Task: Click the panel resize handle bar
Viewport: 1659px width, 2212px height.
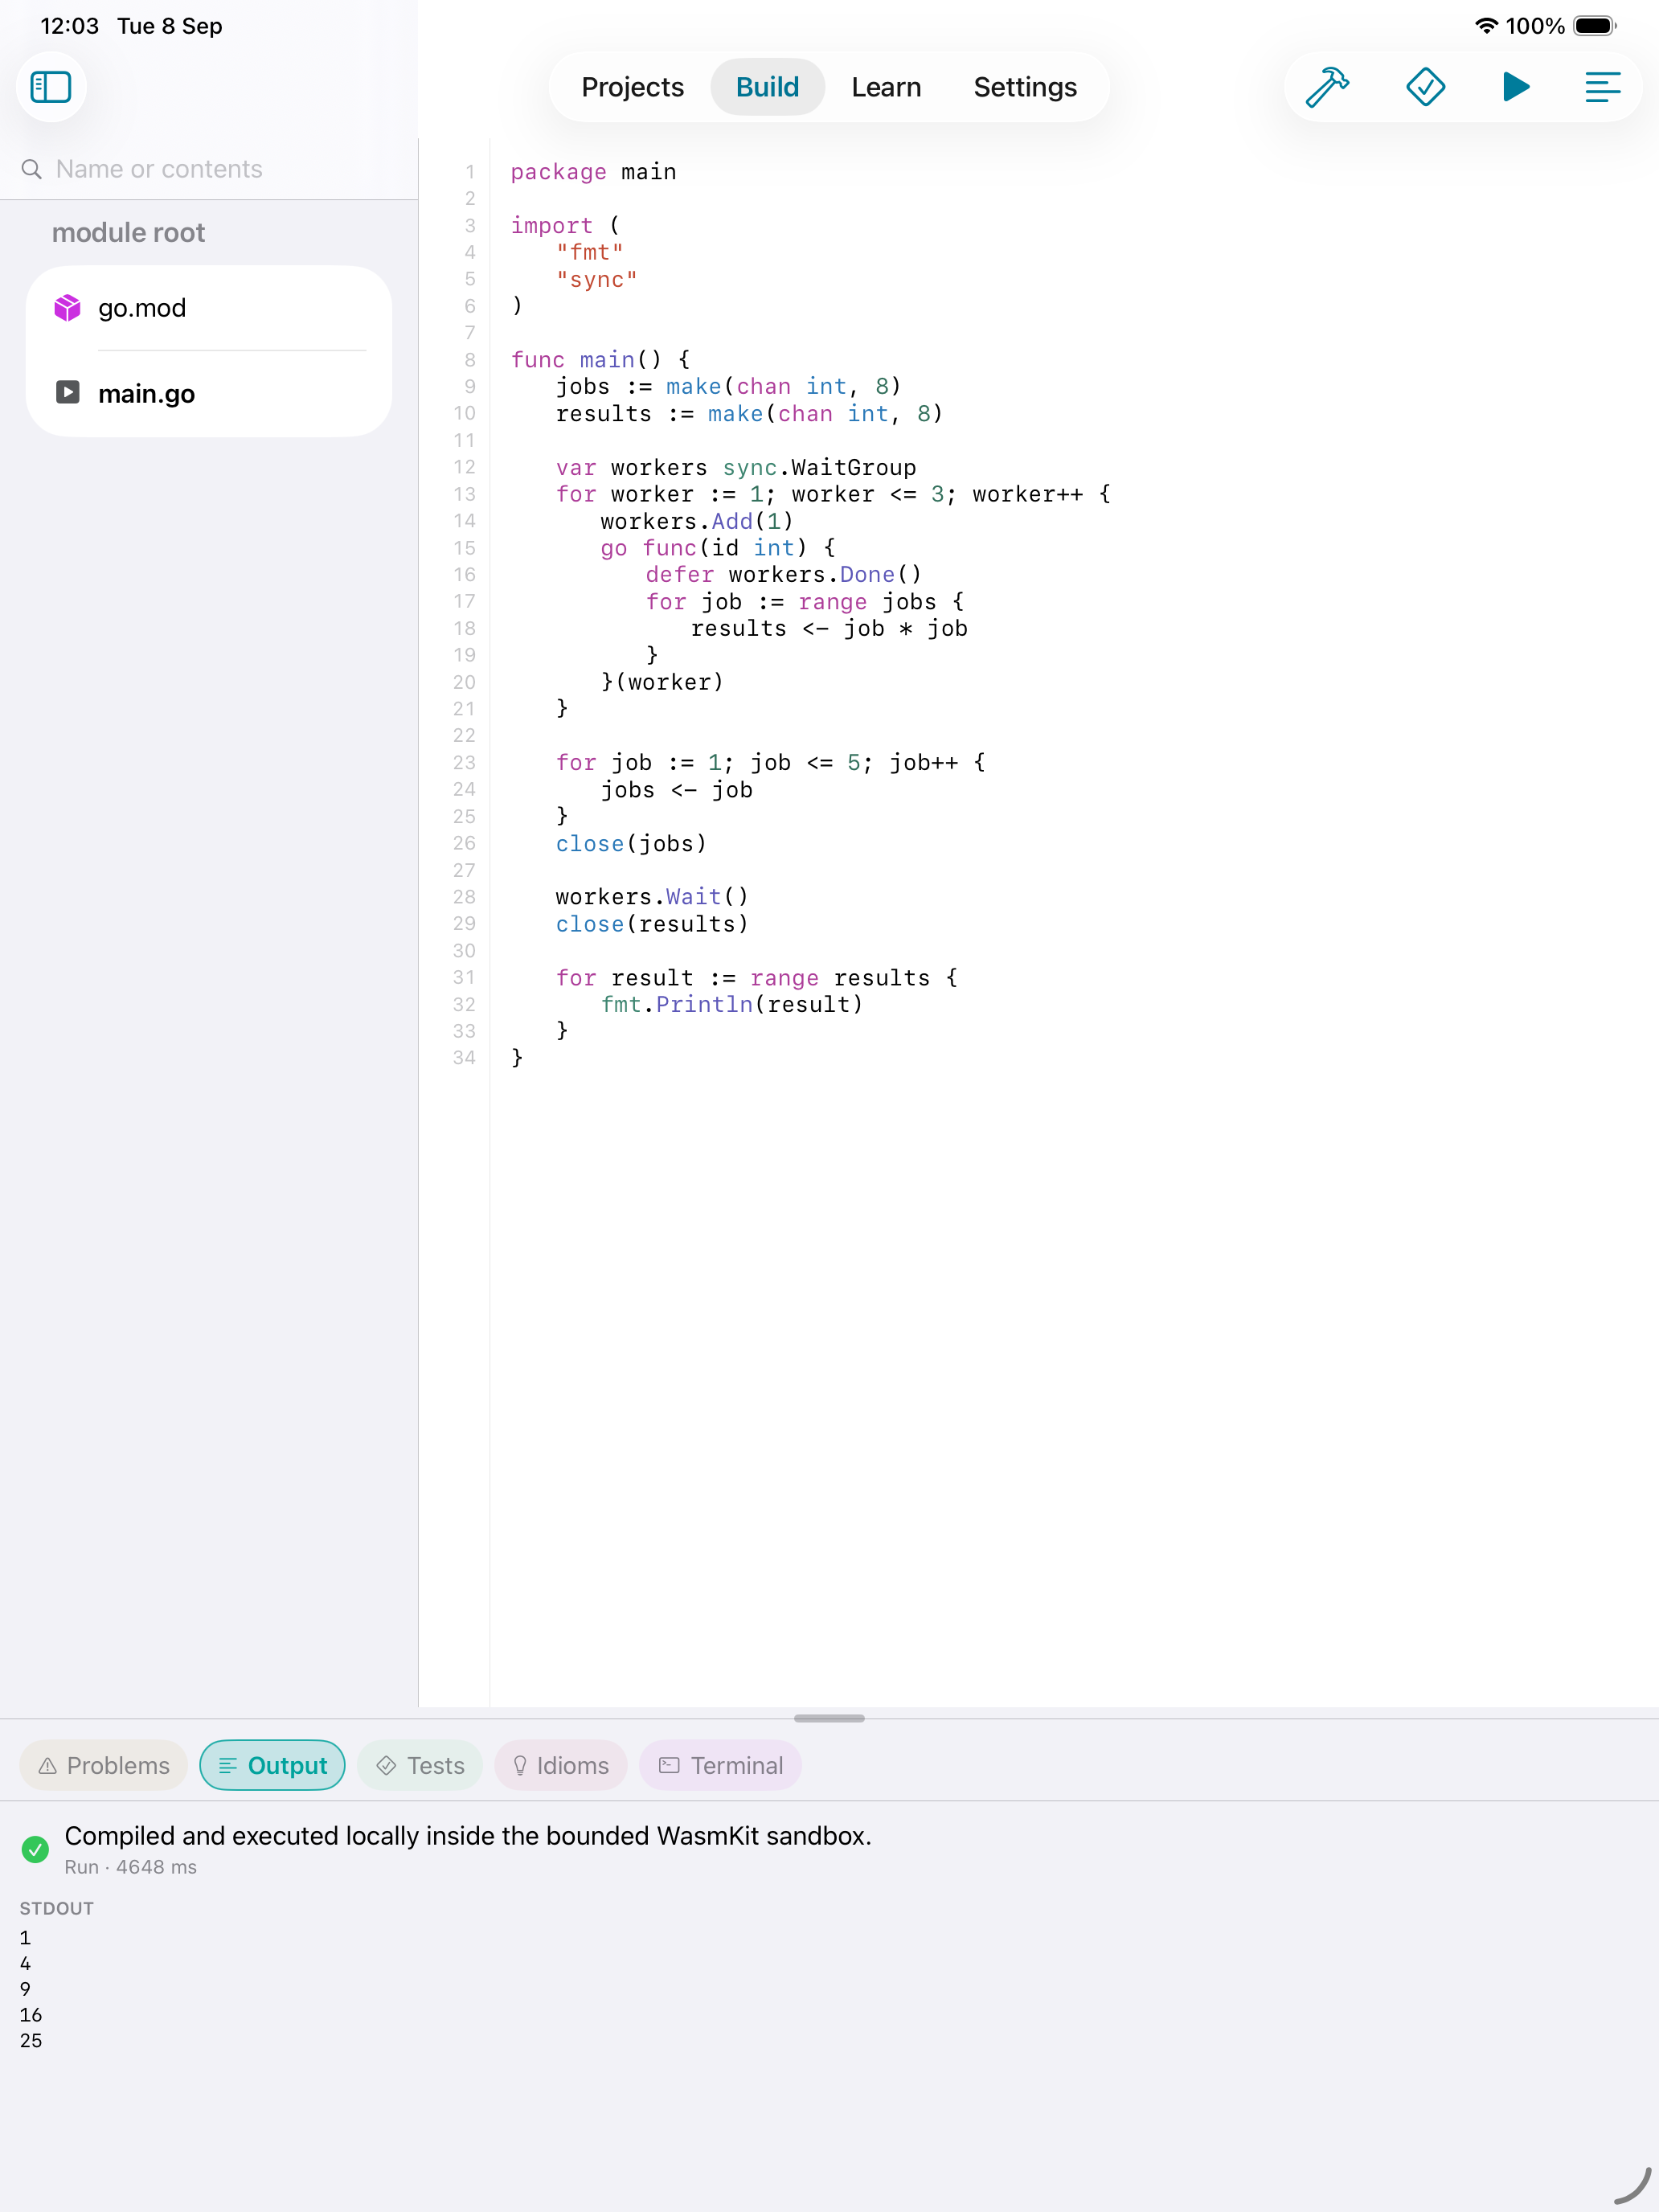Action: 829,1718
